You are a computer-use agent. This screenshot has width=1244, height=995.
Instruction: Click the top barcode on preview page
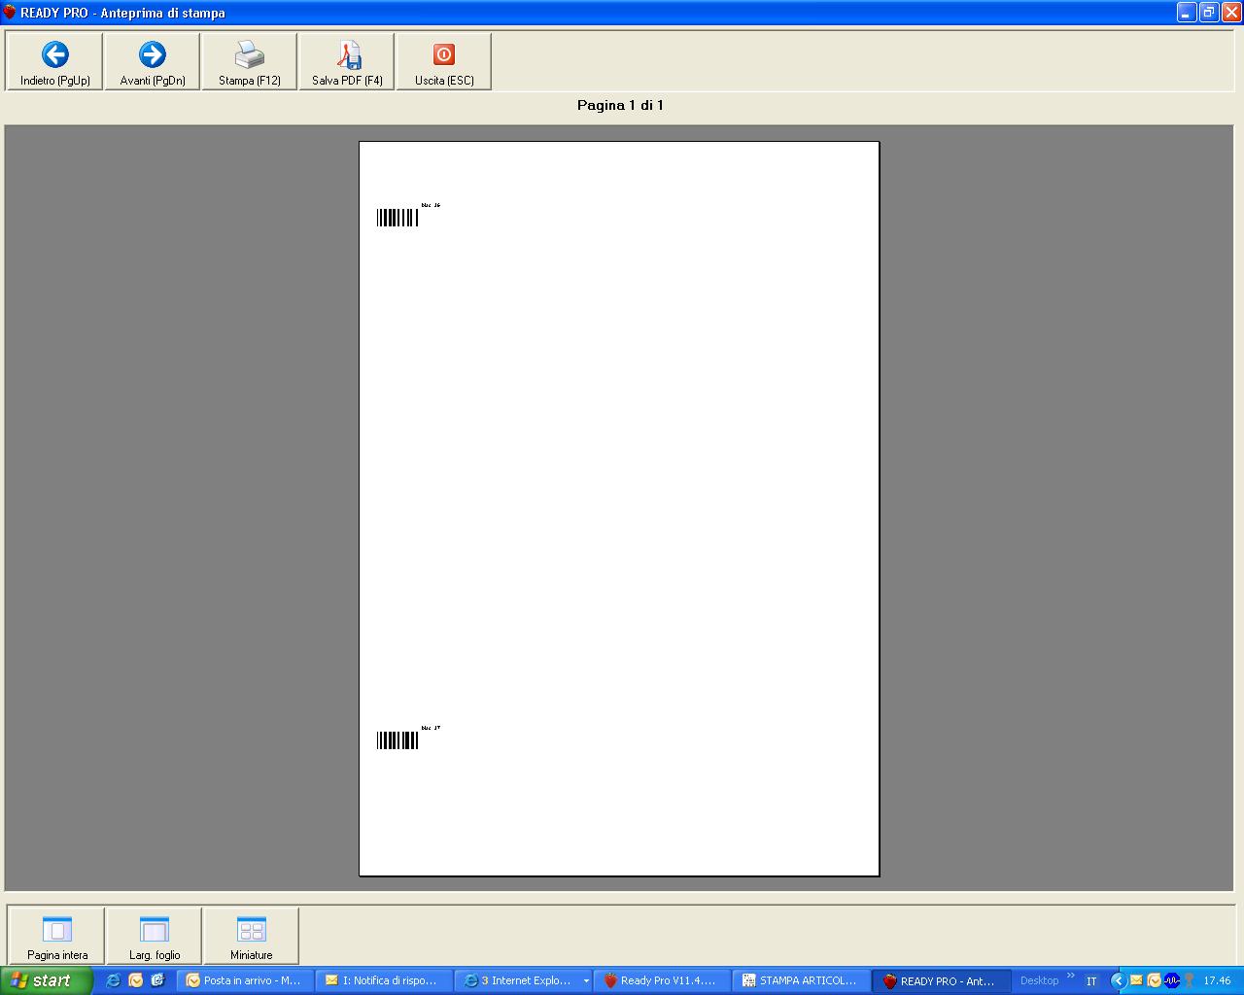(397, 218)
